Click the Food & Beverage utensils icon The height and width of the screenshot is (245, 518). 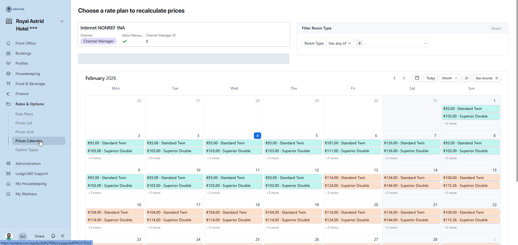[8, 84]
